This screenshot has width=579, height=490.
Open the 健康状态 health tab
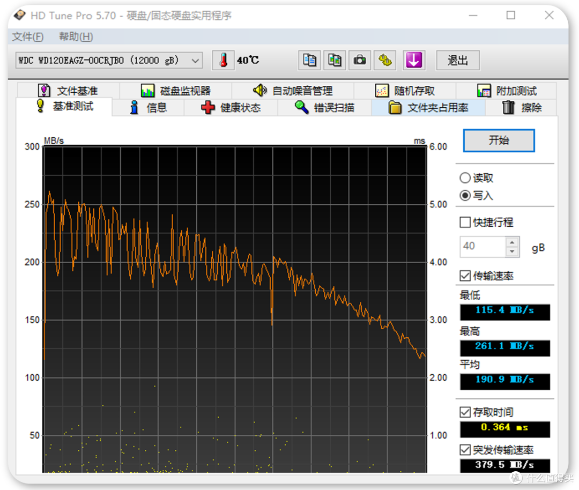tap(231, 108)
